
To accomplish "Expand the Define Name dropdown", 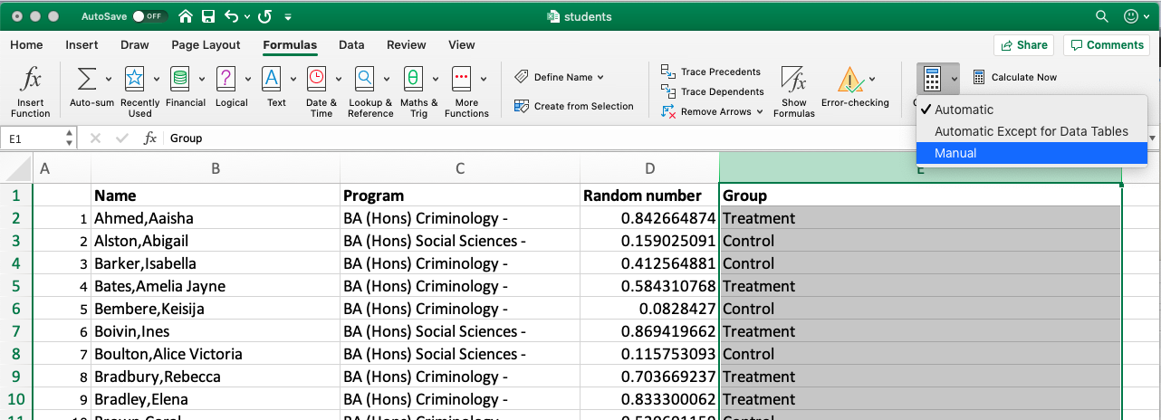I will pyautogui.click(x=600, y=78).
